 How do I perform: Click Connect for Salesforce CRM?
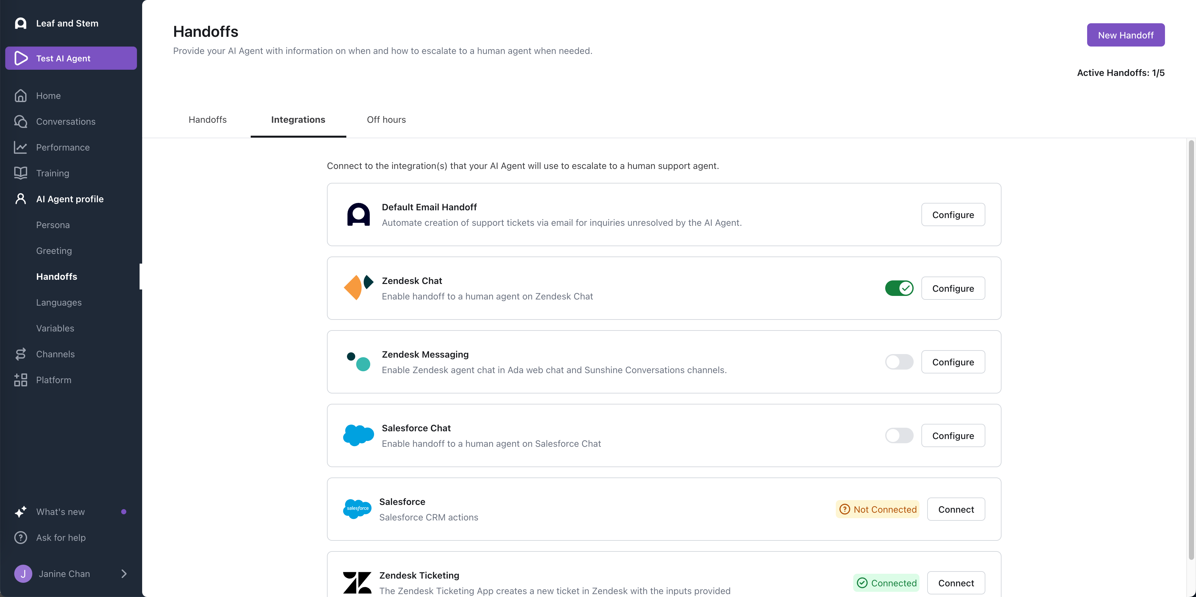(x=956, y=509)
